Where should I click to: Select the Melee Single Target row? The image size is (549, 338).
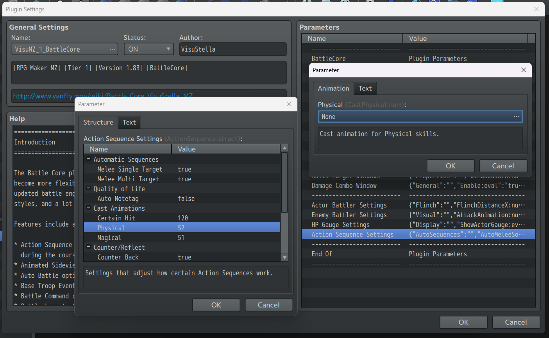coord(182,169)
